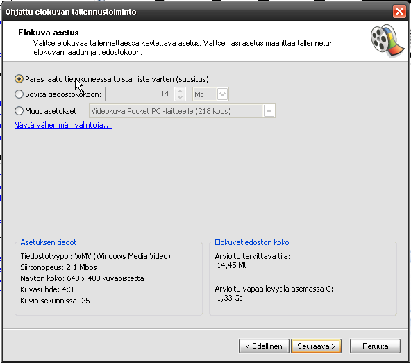Click the 'Arvioitu tarvittava tila:' label

click(x=253, y=256)
